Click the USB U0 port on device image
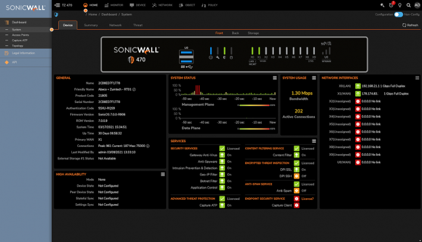422x242 pixels. point(186,56)
